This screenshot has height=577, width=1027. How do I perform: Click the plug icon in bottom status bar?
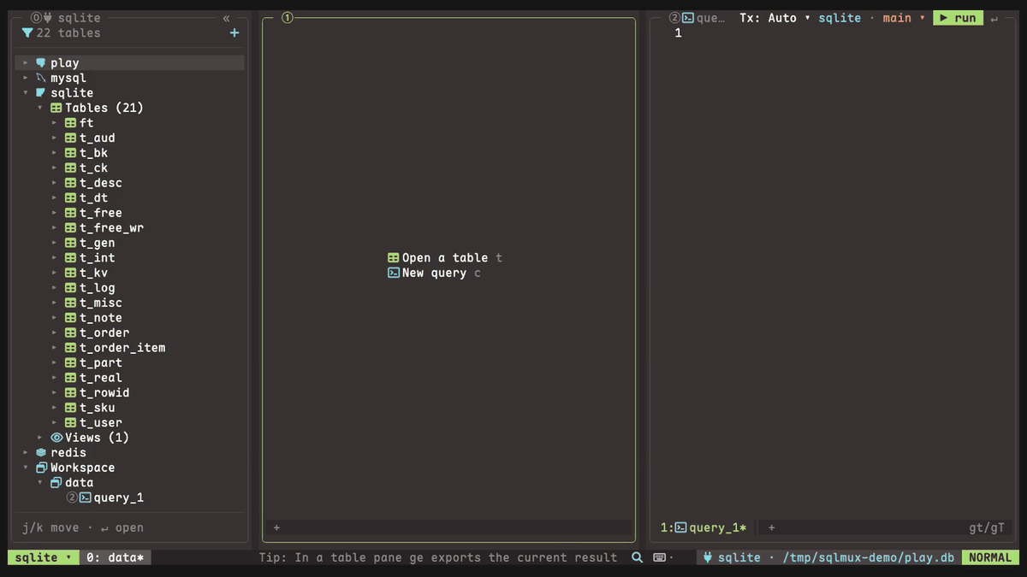pos(708,557)
